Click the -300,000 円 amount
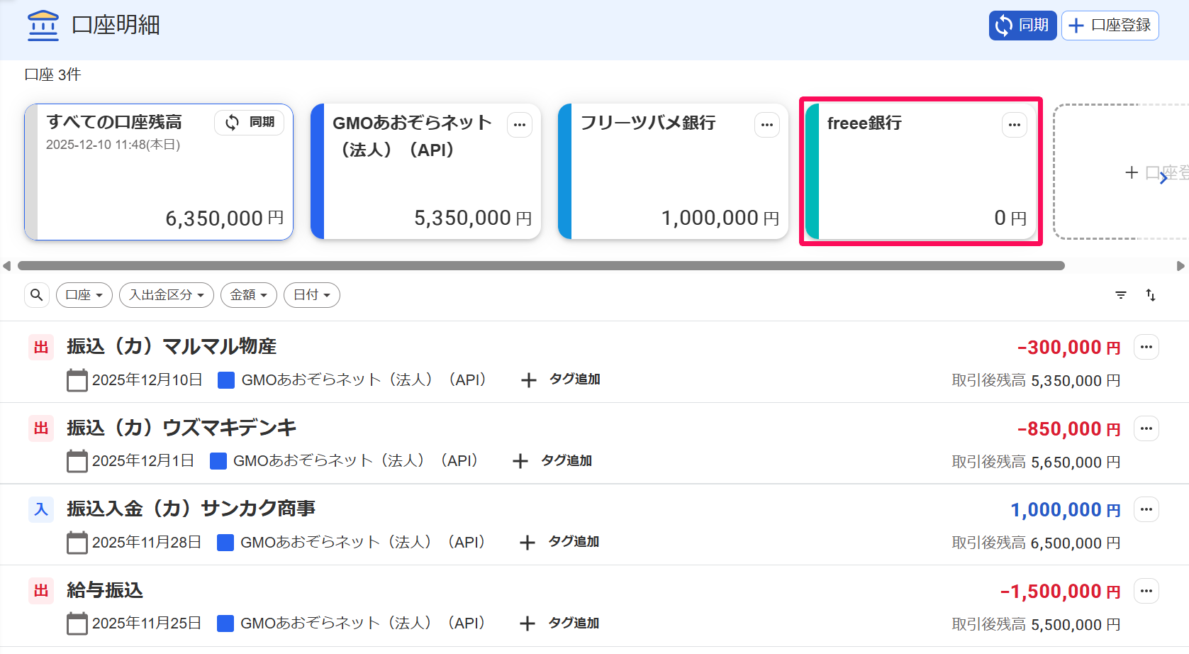 pyautogui.click(x=1069, y=348)
